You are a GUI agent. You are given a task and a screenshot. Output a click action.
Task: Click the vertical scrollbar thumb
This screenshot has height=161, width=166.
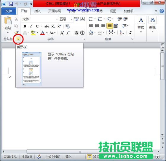coord(162,66)
